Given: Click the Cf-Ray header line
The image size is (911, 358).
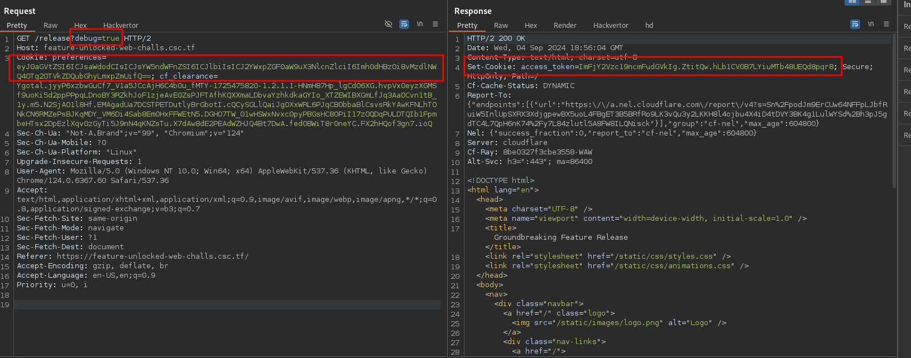Looking at the screenshot, I should point(530,152).
